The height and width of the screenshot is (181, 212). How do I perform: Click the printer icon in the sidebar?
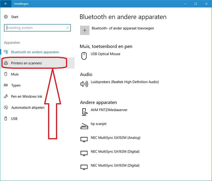point(6,63)
